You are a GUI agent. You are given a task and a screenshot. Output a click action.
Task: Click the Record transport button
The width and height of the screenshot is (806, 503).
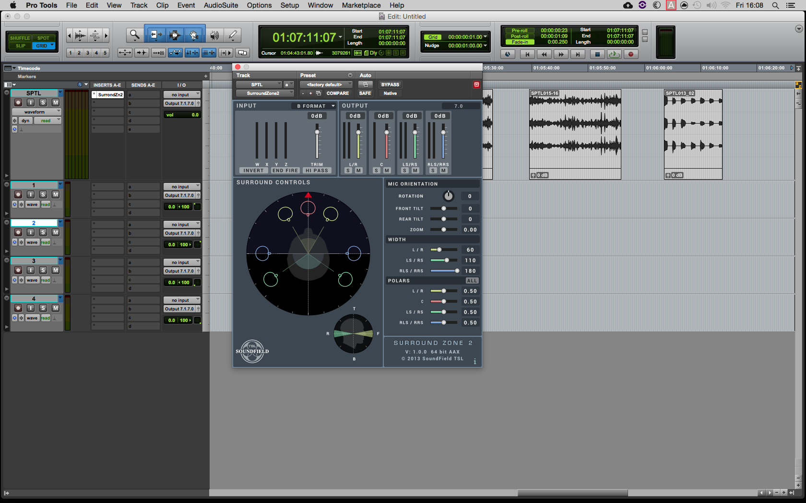(x=631, y=54)
